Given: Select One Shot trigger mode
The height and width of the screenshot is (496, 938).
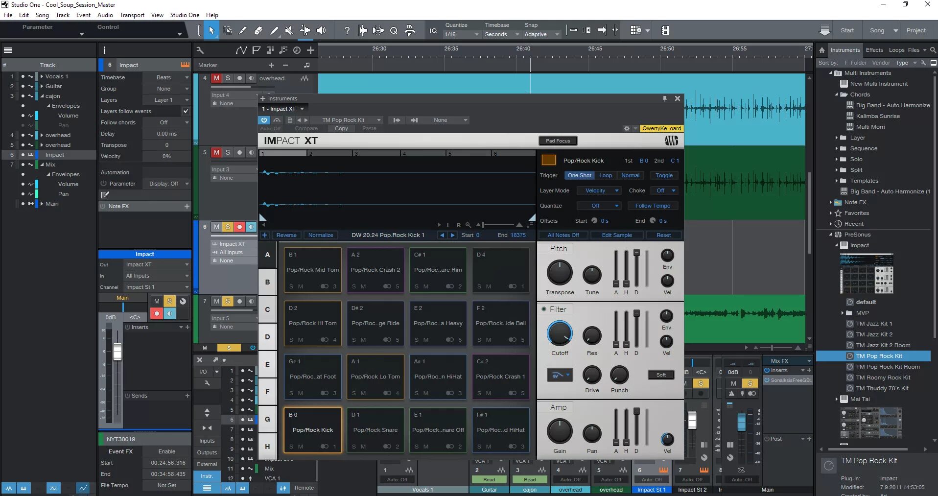Looking at the screenshot, I should (580, 175).
